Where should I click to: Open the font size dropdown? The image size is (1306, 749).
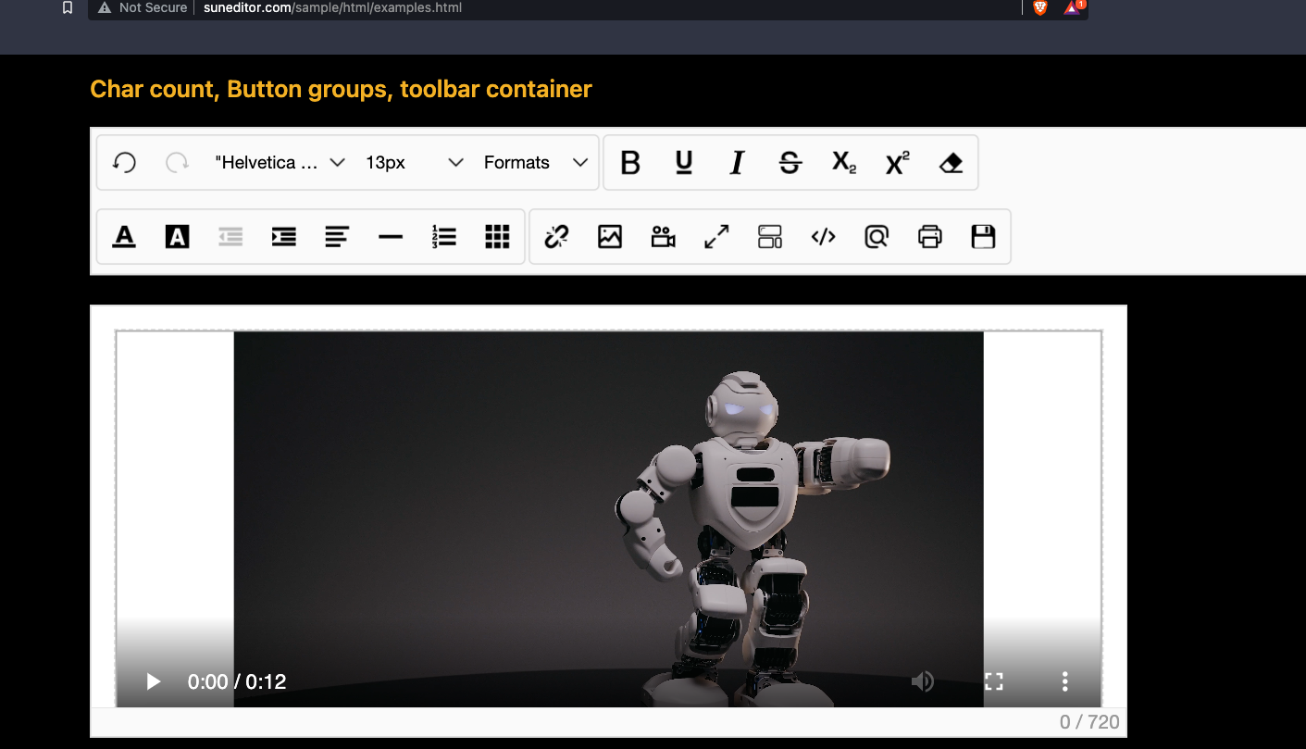pos(407,162)
